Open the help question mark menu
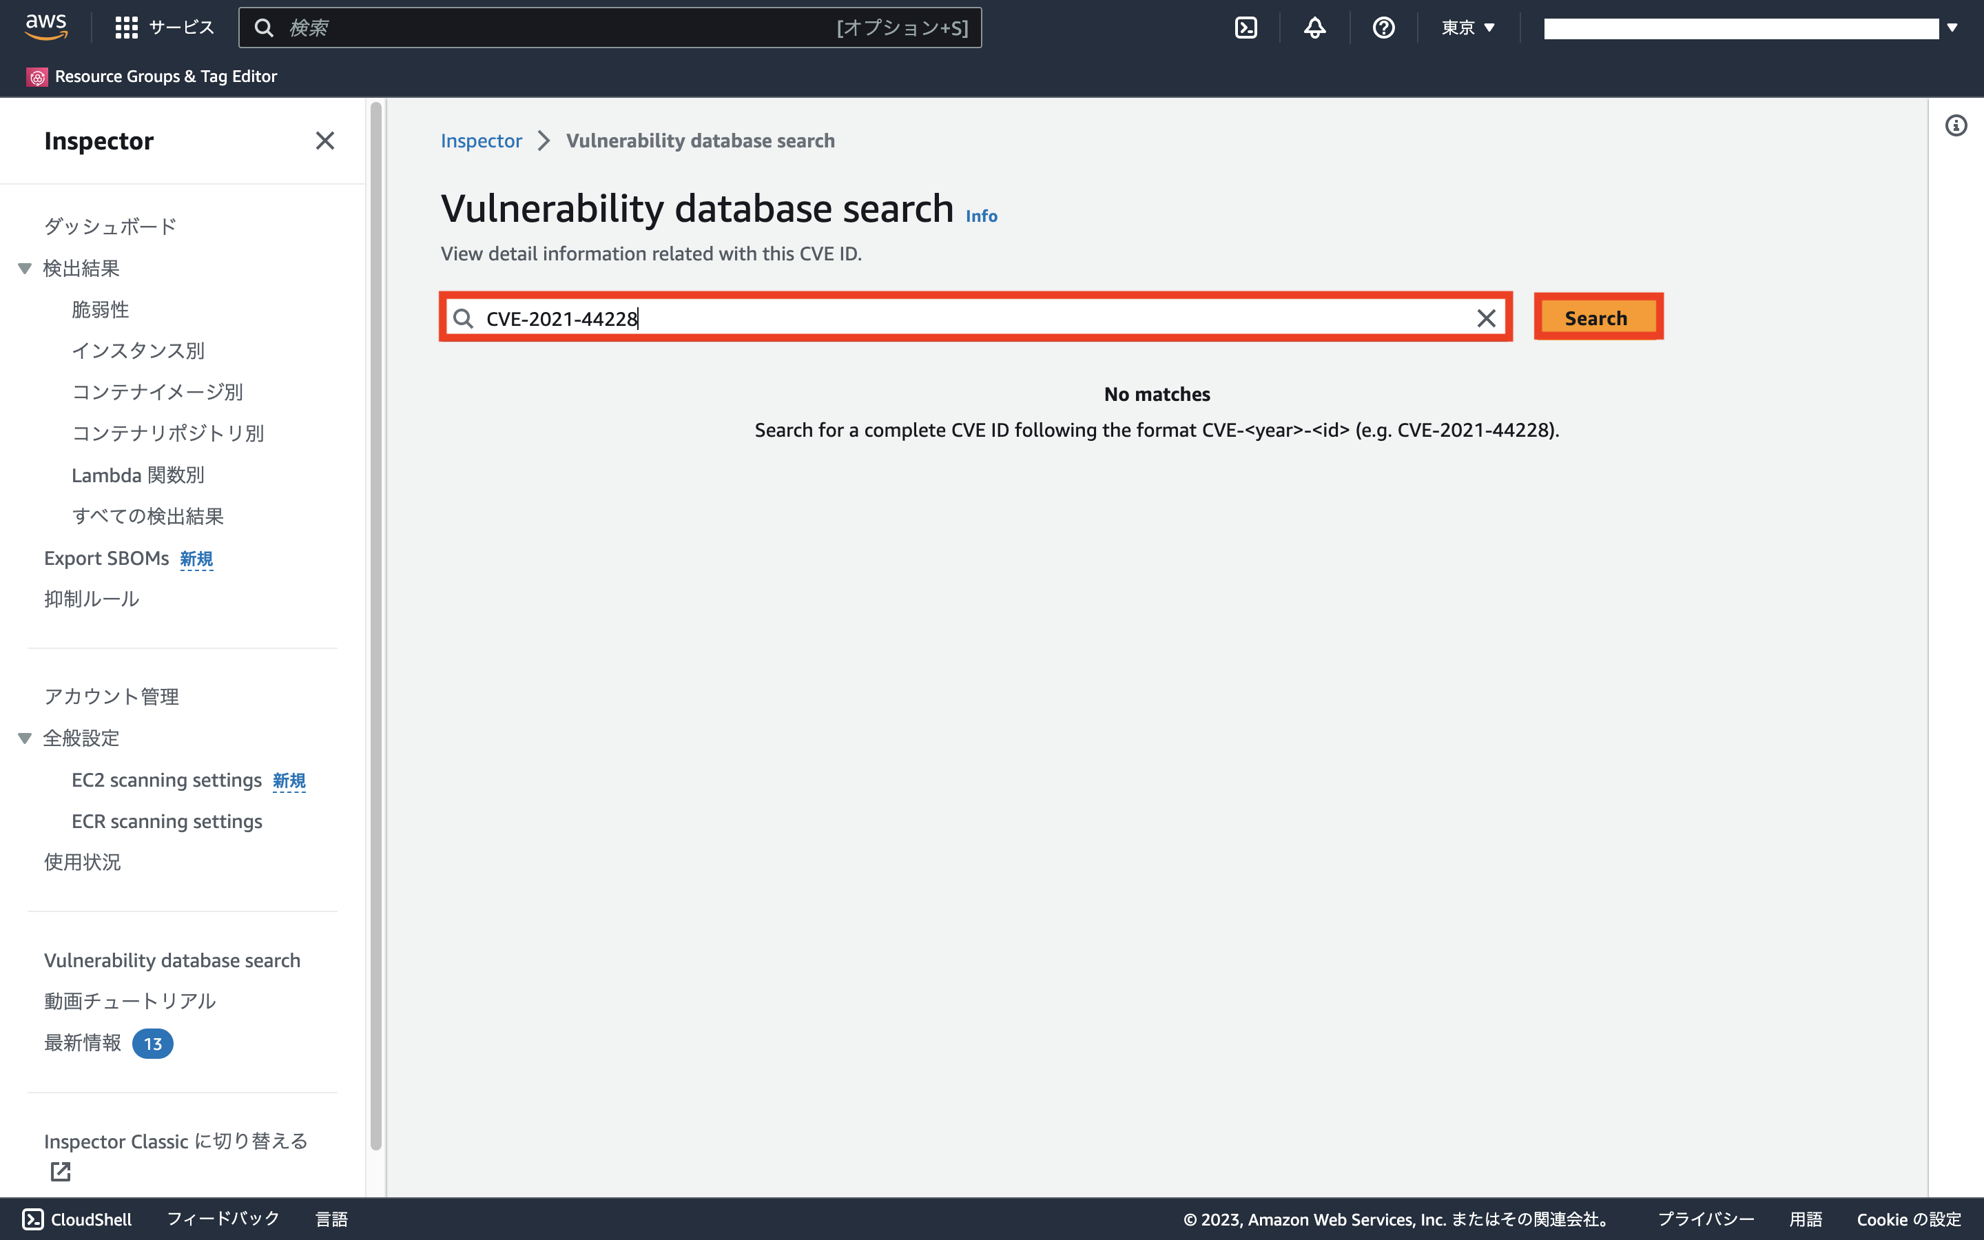Image resolution: width=1984 pixels, height=1240 pixels. (x=1383, y=28)
